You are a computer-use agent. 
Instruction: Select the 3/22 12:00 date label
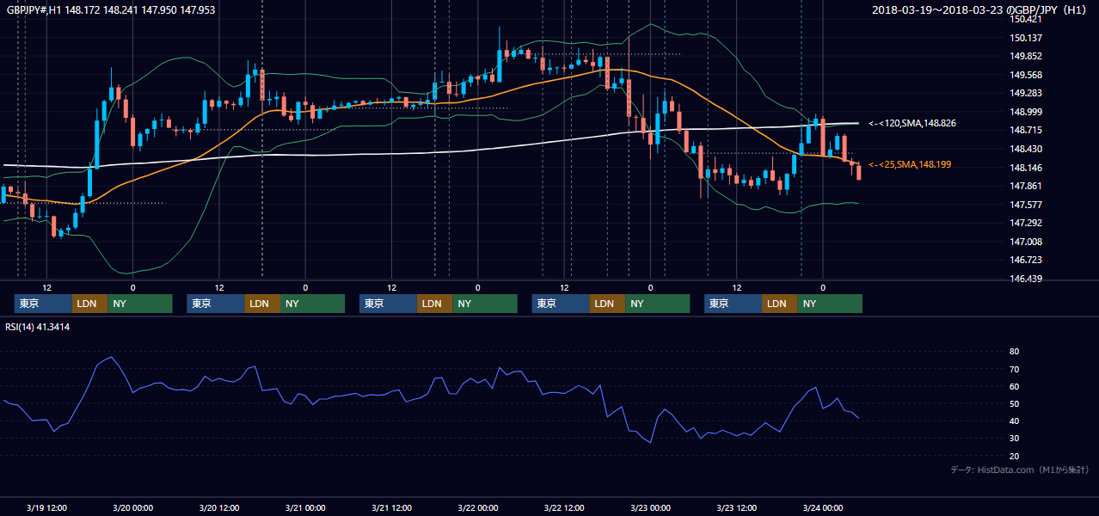coord(563,507)
